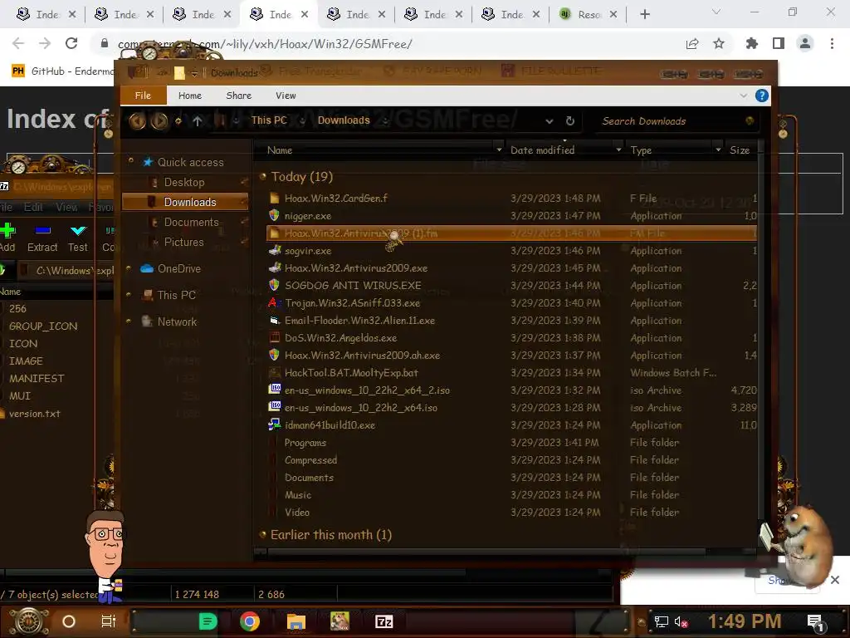Open the Name column filter dropdown
The width and height of the screenshot is (850, 638).
click(x=499, y=150)
